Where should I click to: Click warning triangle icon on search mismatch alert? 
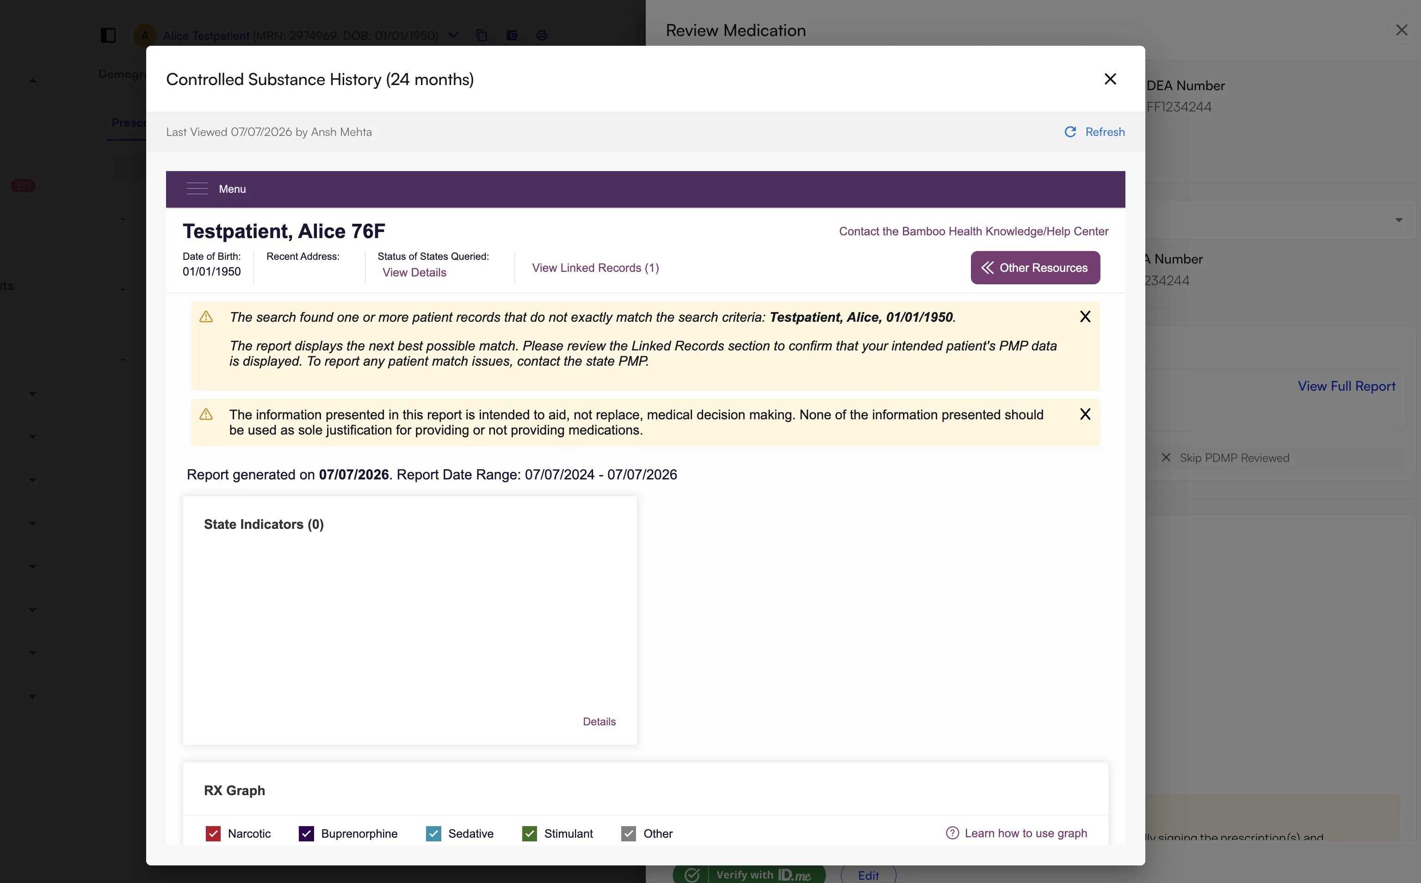tap(206, 317)
